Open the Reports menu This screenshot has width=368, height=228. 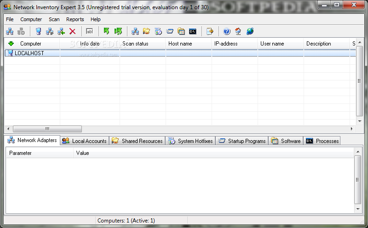(75, 19)
